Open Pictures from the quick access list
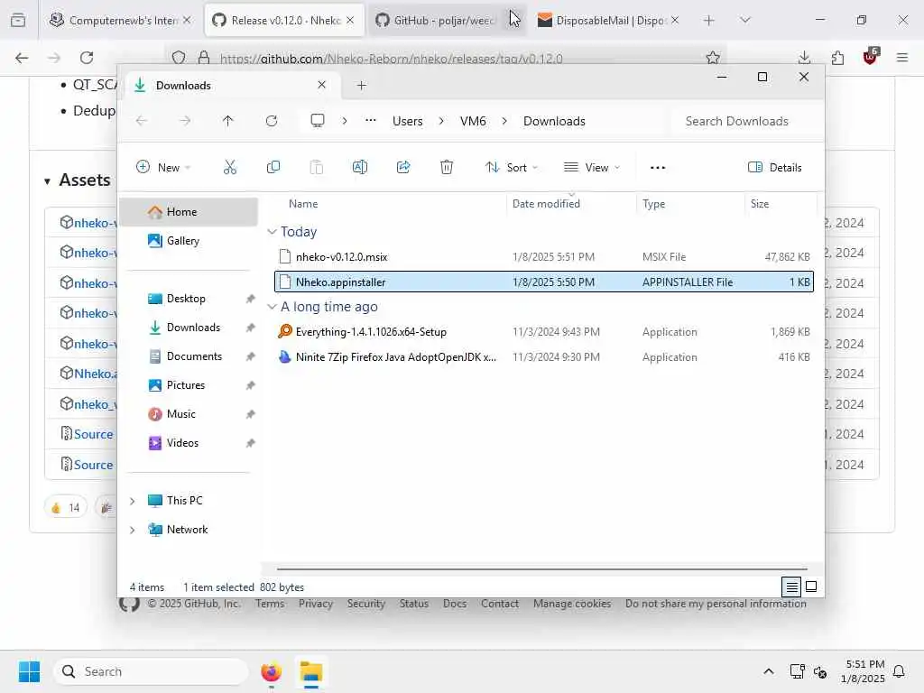The height and width of the screenshot is (693, 924). tap(189, 384)
